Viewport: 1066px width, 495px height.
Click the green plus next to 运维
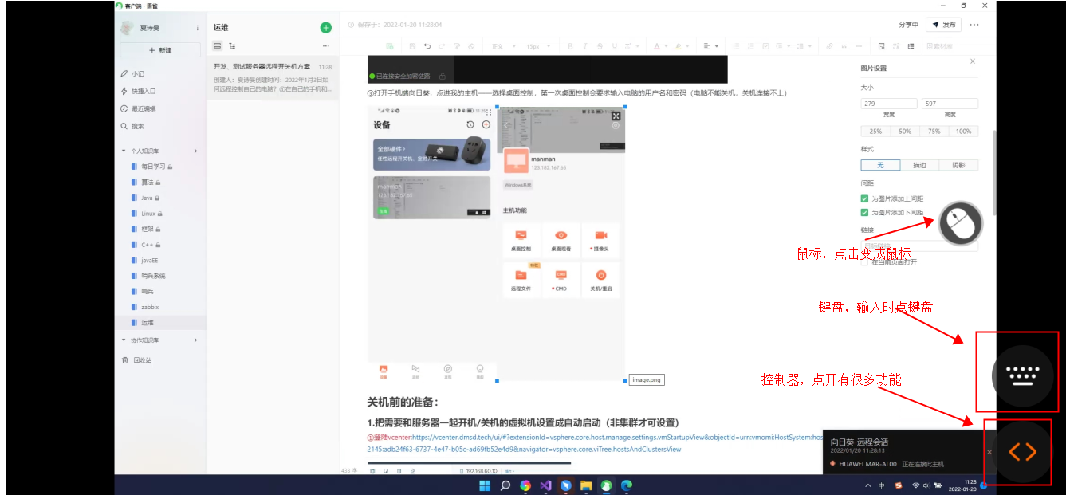pos(325,27)
